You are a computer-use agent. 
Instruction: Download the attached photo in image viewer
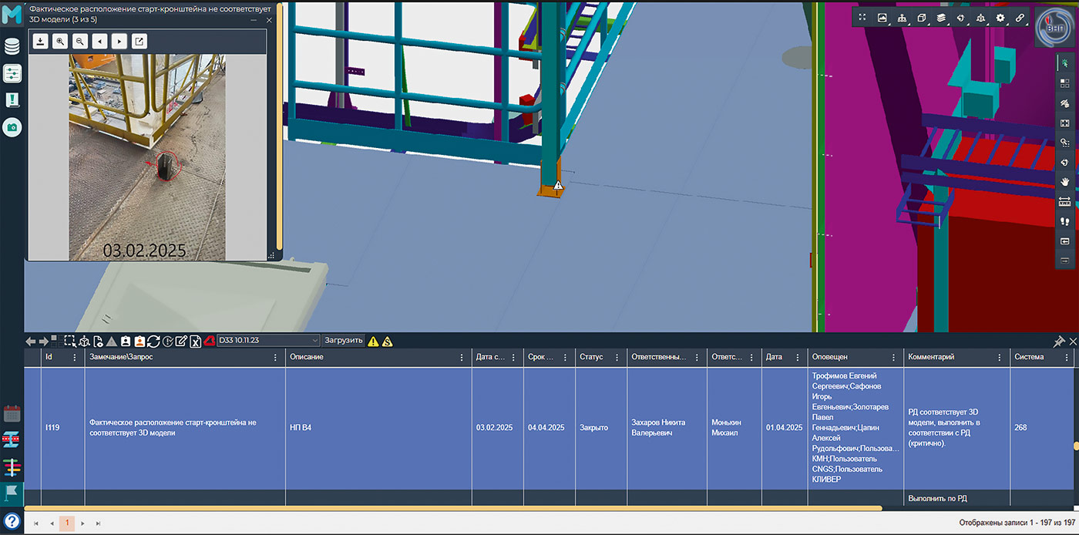coord(40,42)
